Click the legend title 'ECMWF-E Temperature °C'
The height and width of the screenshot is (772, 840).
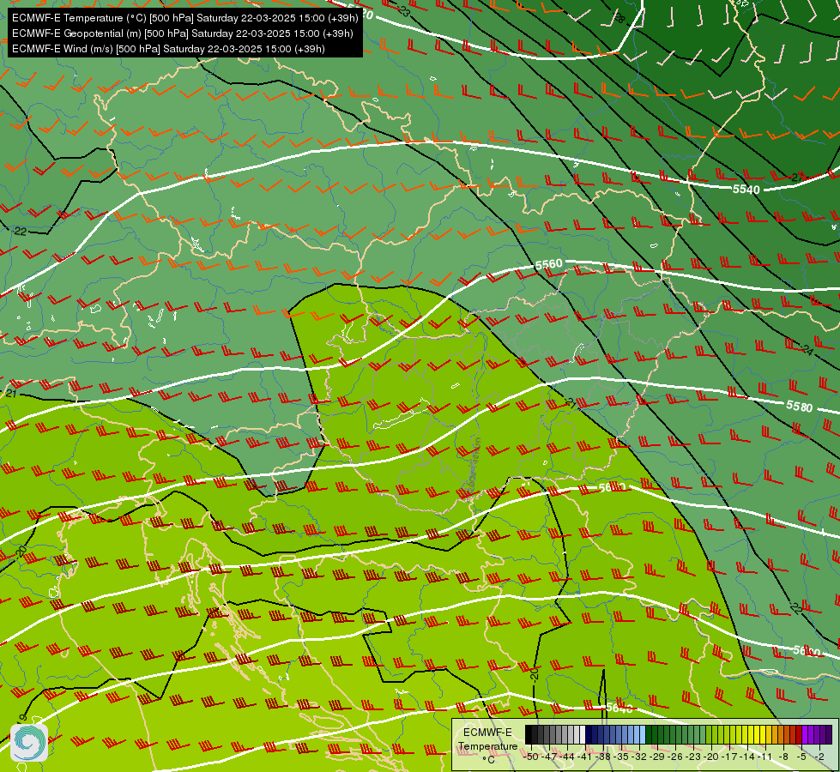[x=488, y=745]
